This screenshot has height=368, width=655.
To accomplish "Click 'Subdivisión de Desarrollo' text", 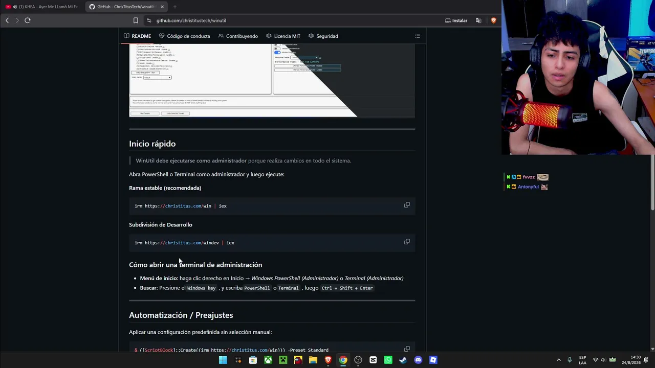I will point(161,225).
